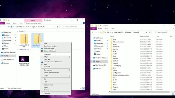
Task: Open Home tab in Downloads window
Action: tap(8, 23)
